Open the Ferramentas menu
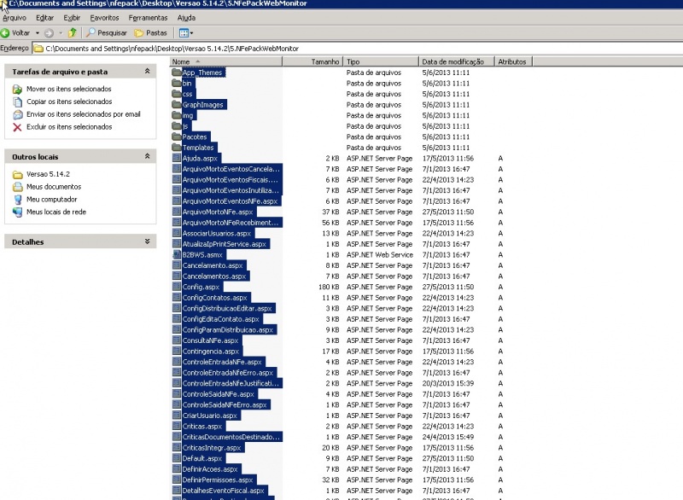Image resolution: width=683 pixels, height=500 pixels. [x=148, y=17]
